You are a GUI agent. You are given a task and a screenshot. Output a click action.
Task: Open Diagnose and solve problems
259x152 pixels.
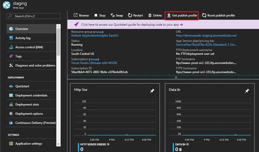32,66
